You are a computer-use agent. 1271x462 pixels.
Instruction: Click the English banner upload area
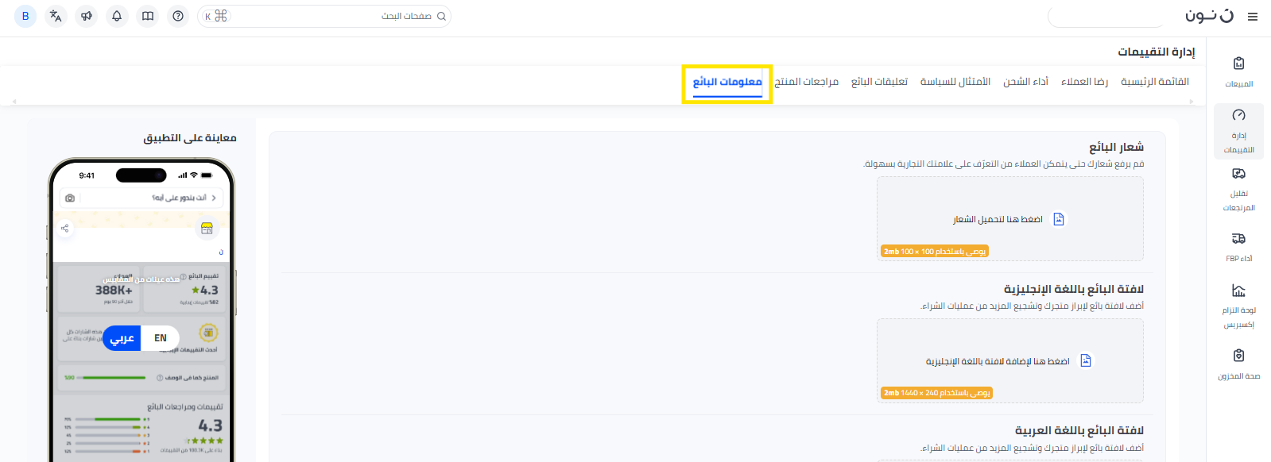pos(1009,361)
